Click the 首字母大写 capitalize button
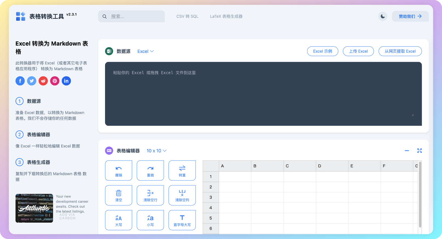442x239 pixels. tap(182, 220)
